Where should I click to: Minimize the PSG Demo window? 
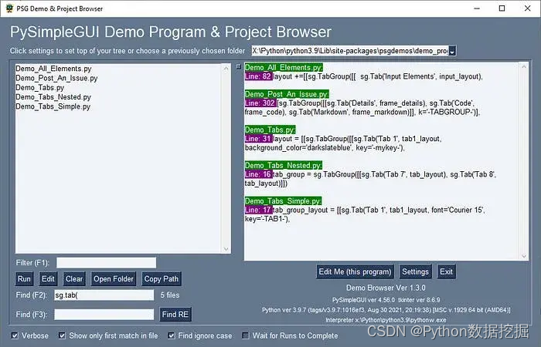(477, 8)
